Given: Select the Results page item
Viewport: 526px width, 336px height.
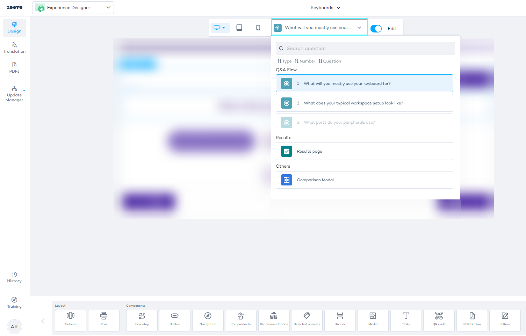Looking at the screenshot, I should tap(364, 151).
